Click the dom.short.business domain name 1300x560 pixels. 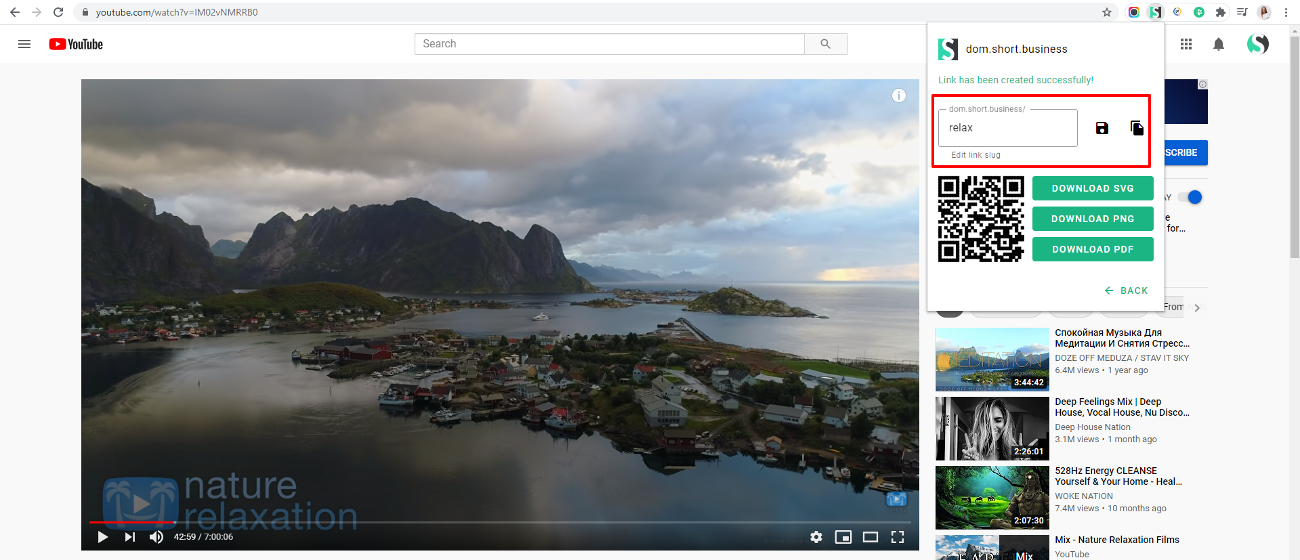pyautogui.click(x=1016, y=49)
